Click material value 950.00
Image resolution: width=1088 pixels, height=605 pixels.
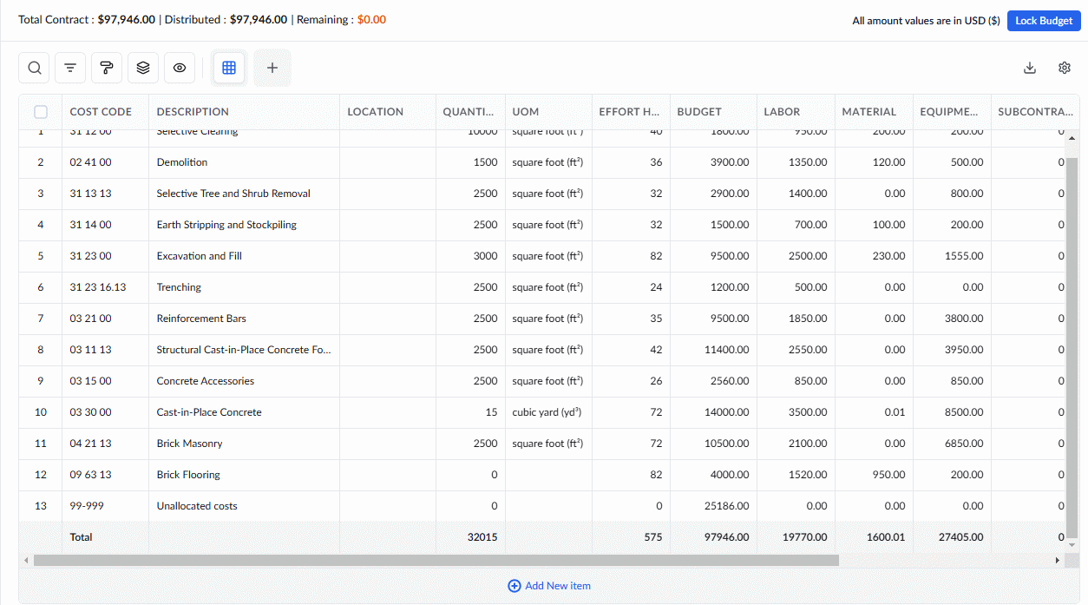pos(874,475)
